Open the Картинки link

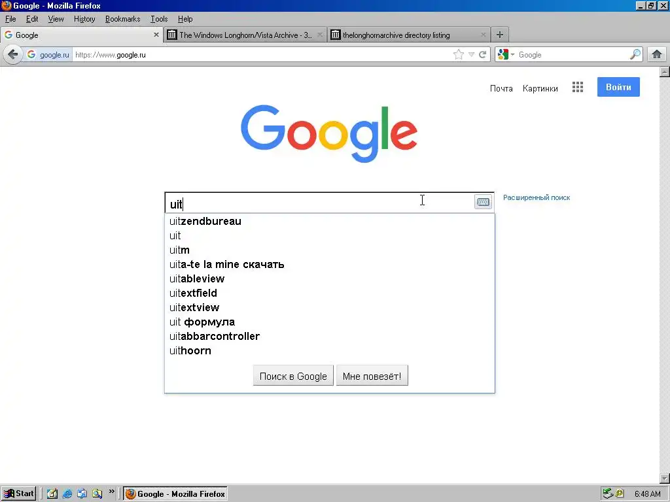[x=540, y=88]
